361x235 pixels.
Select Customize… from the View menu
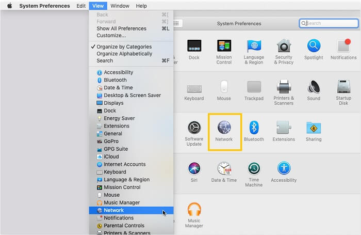click(x=131, y=36)
